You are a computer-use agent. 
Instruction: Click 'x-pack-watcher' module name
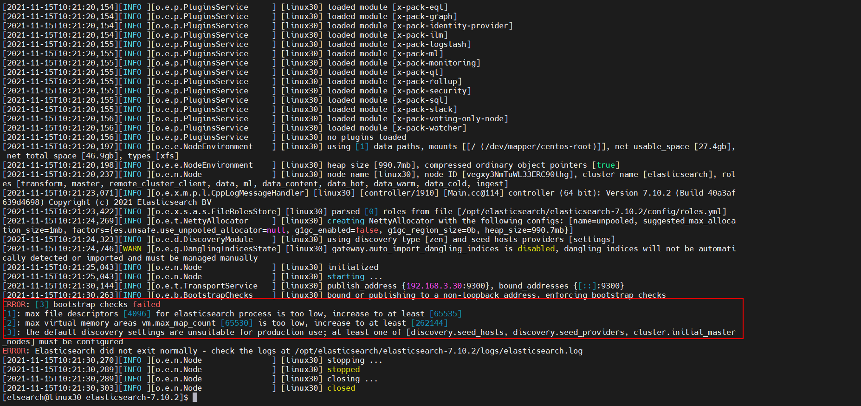click(429, 128)
